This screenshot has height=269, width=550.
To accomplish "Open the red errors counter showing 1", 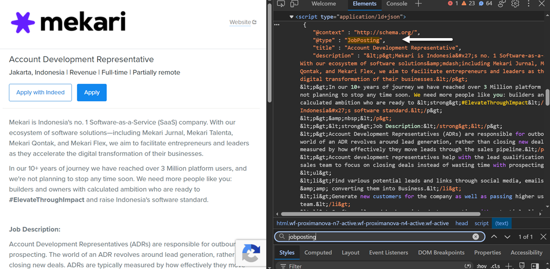I will 453,4.
